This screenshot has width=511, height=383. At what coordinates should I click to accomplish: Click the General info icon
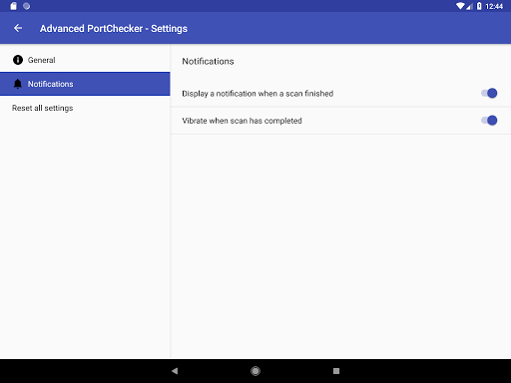click(18, 60)
